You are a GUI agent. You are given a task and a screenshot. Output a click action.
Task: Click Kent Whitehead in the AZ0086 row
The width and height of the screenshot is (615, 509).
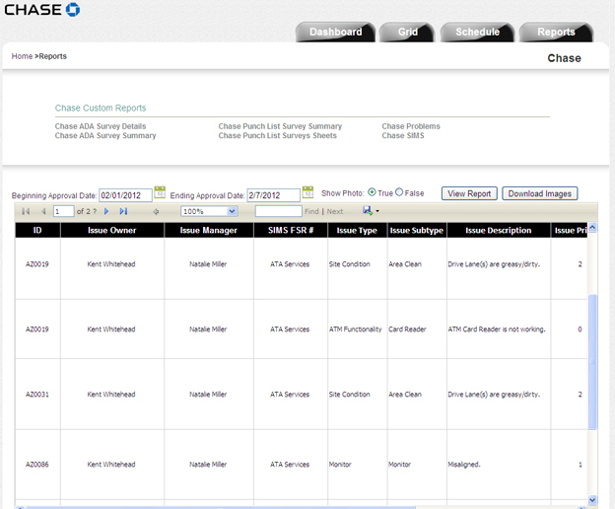(111, 465)
